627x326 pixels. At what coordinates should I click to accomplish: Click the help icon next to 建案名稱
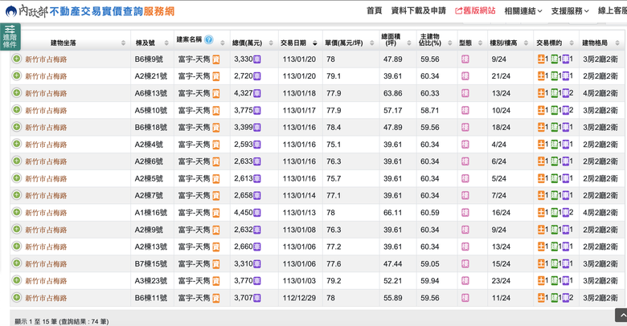tap(209, 39)
